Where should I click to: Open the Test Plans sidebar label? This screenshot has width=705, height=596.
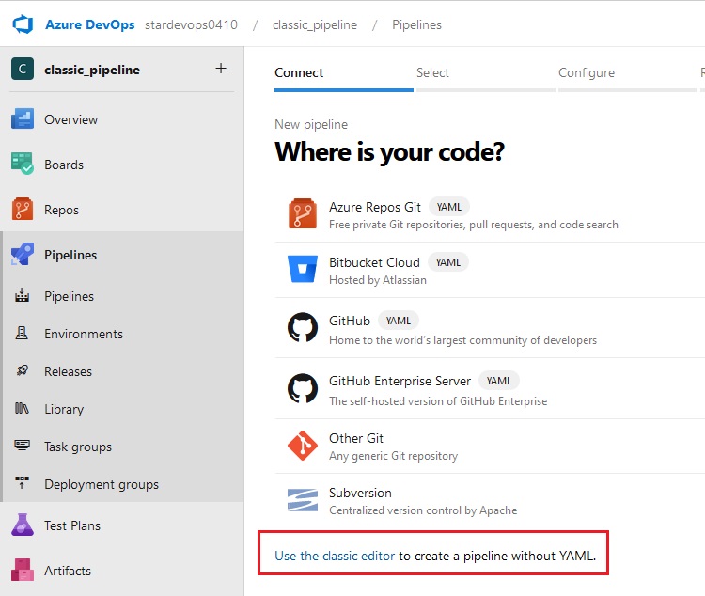tap(72, 525)
